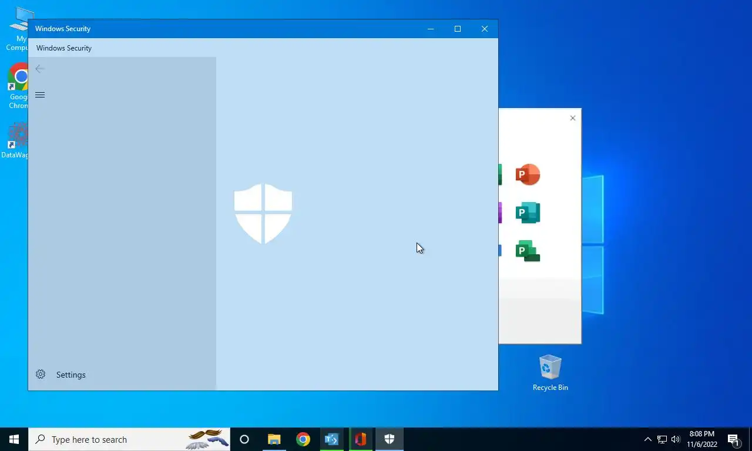Open the Office app on the taskbar
The image size is (752, 451).
tap(360, 439)
